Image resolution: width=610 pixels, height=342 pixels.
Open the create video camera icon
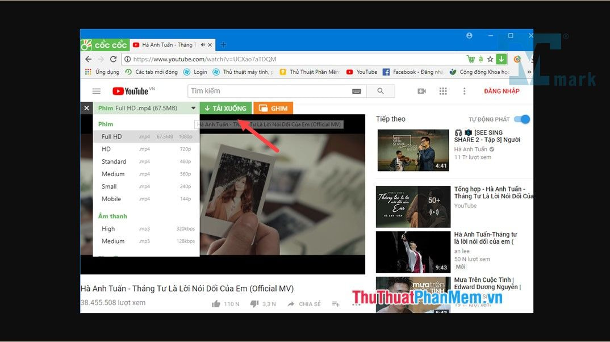pos(421,91)
